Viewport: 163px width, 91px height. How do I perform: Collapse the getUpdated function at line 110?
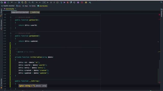(11, 36)
